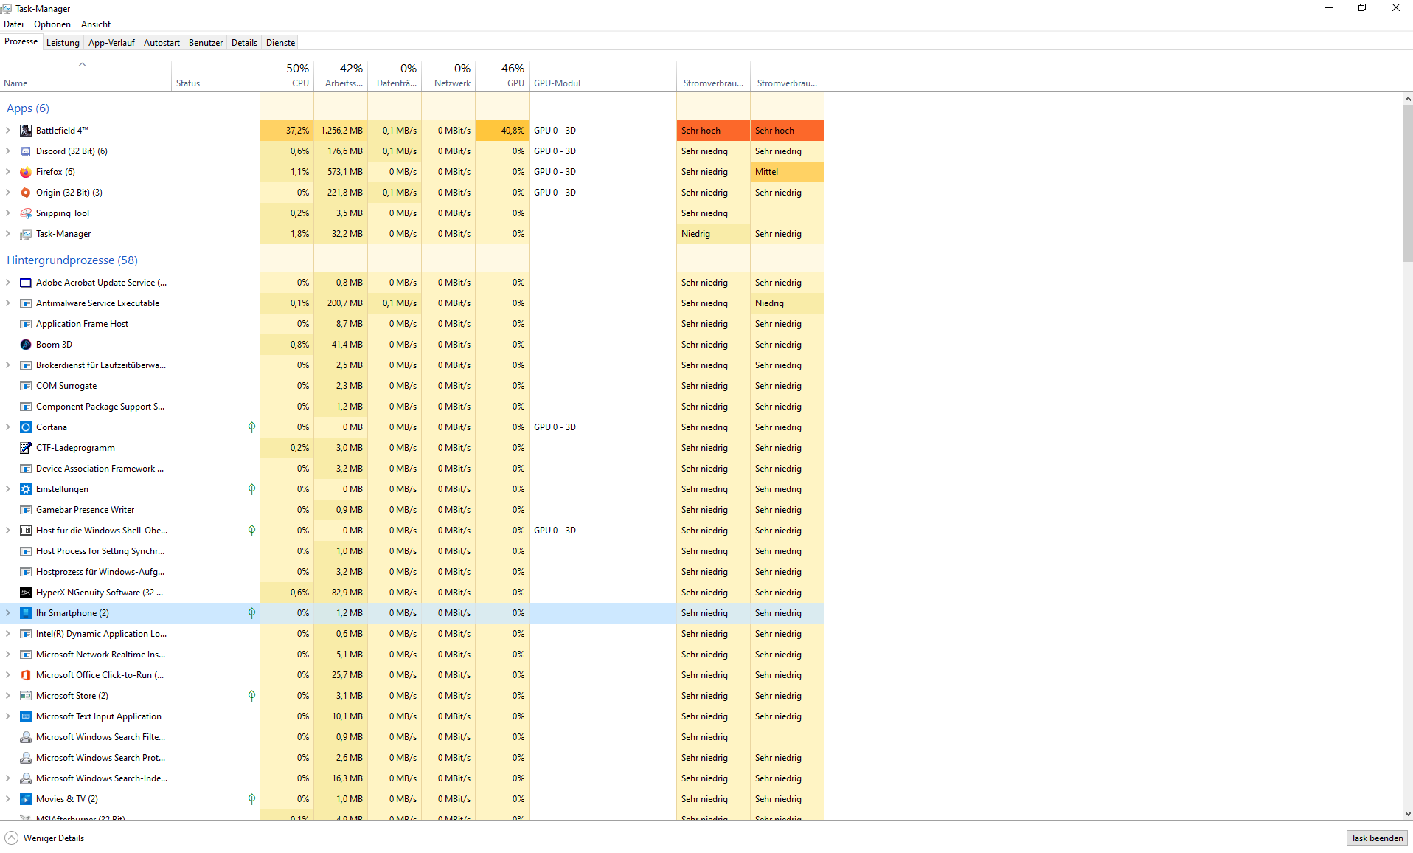
Task: Sort processes by CPU column
Action: (x=287, y=75)
